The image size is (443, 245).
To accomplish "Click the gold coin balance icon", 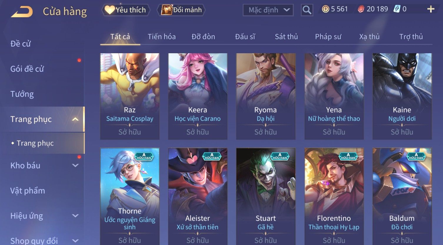I will click(325, 9).
